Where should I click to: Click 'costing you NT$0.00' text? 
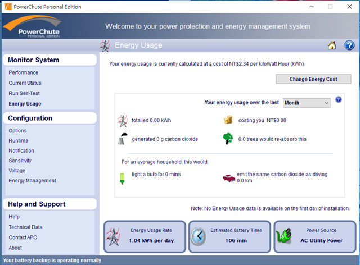pos(262,120)
